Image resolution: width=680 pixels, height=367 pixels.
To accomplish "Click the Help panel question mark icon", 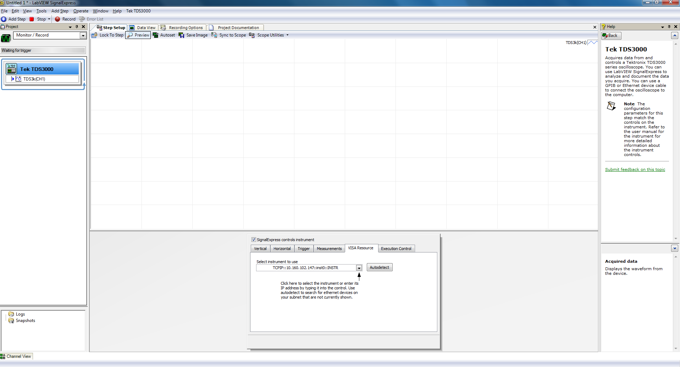I will (603, 27).
